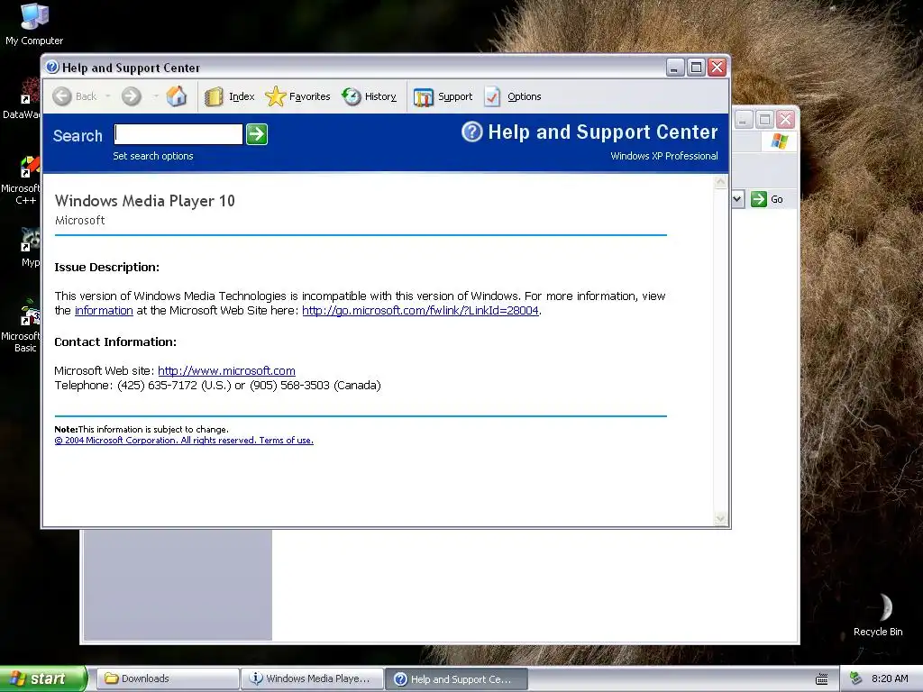Select Help and Support Center taskbar button

pyautogui.click(x=456, y=678)
